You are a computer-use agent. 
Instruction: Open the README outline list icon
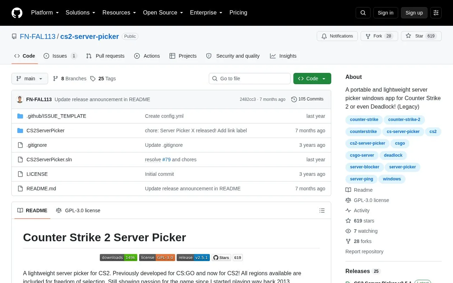click(x=322, y=210)
